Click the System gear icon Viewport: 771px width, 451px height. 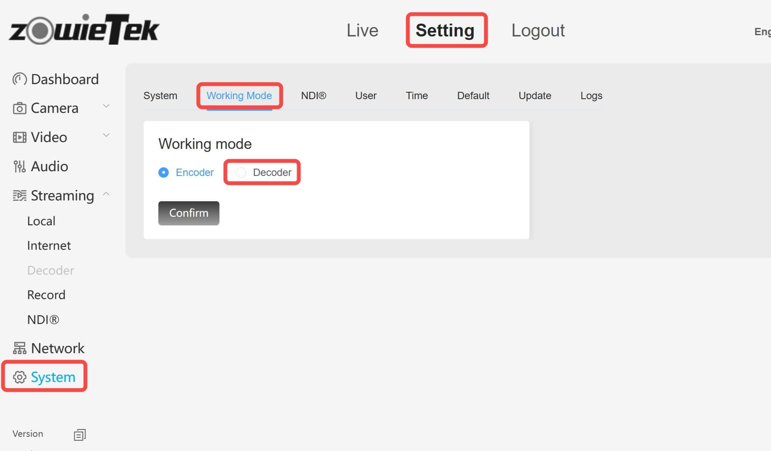click(19, 377)
